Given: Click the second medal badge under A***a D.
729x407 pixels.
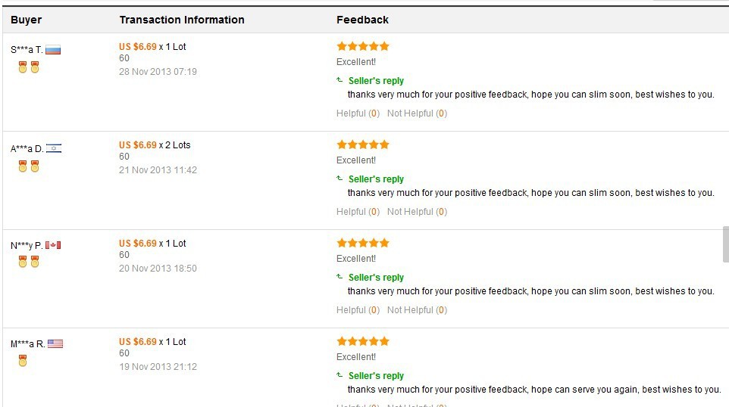Looking at the screenshot, I should pyautogui.click(x=35, y=166).
